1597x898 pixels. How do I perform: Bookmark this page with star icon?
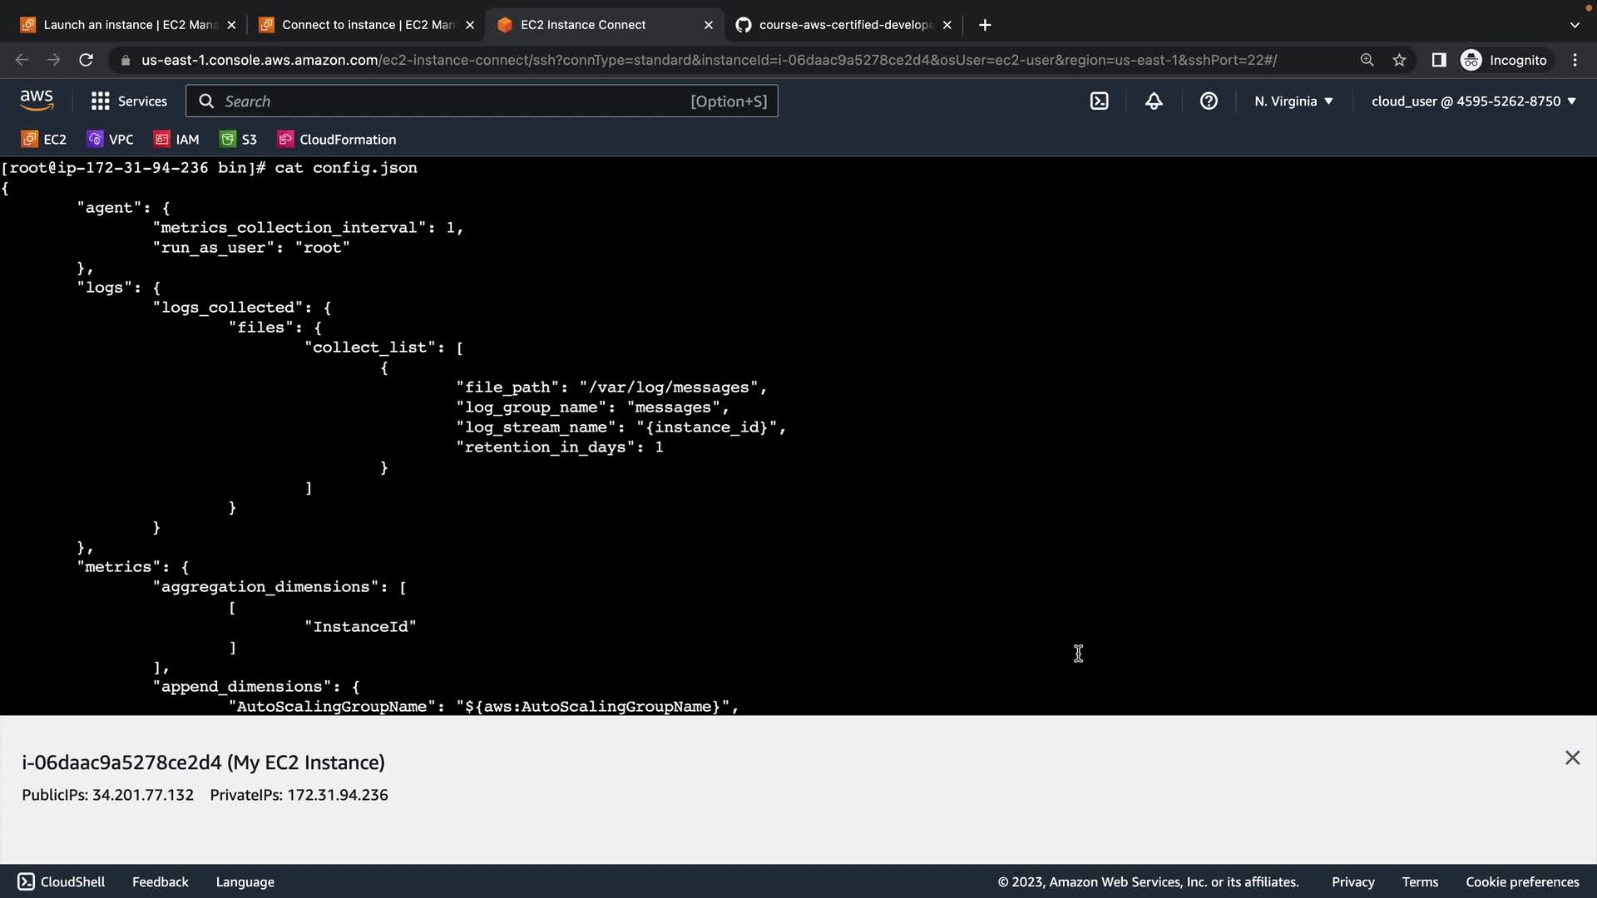click(x=1399, y=60)
